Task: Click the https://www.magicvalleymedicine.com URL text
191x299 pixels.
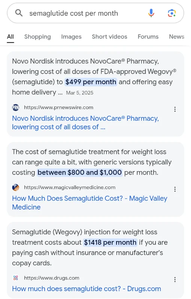Action: point(70,188)
